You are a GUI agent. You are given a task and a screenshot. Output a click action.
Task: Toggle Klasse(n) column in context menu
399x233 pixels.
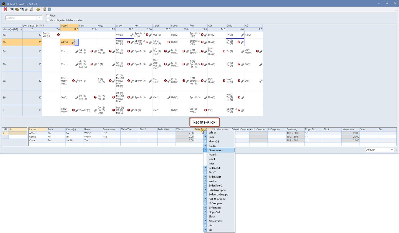219,142
